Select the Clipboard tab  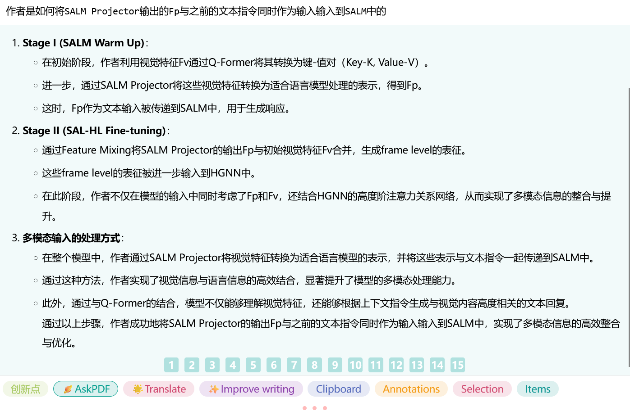coord(338,389)
